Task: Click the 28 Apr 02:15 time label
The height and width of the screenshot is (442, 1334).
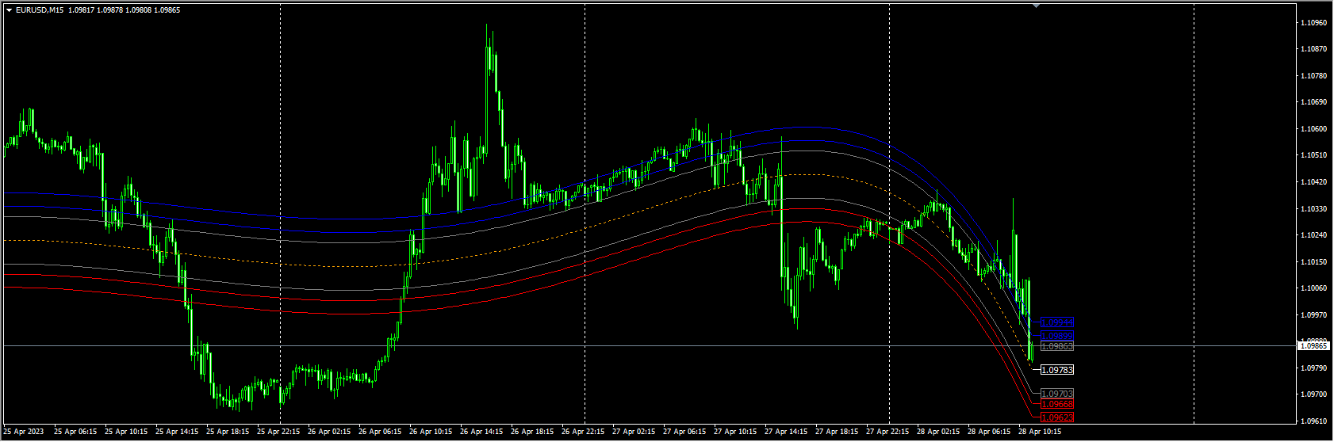Action: [x=938, y=432]
